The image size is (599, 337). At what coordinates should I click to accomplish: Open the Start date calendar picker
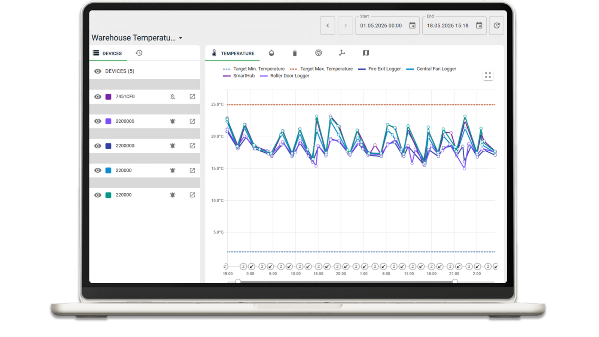(412, 25)
